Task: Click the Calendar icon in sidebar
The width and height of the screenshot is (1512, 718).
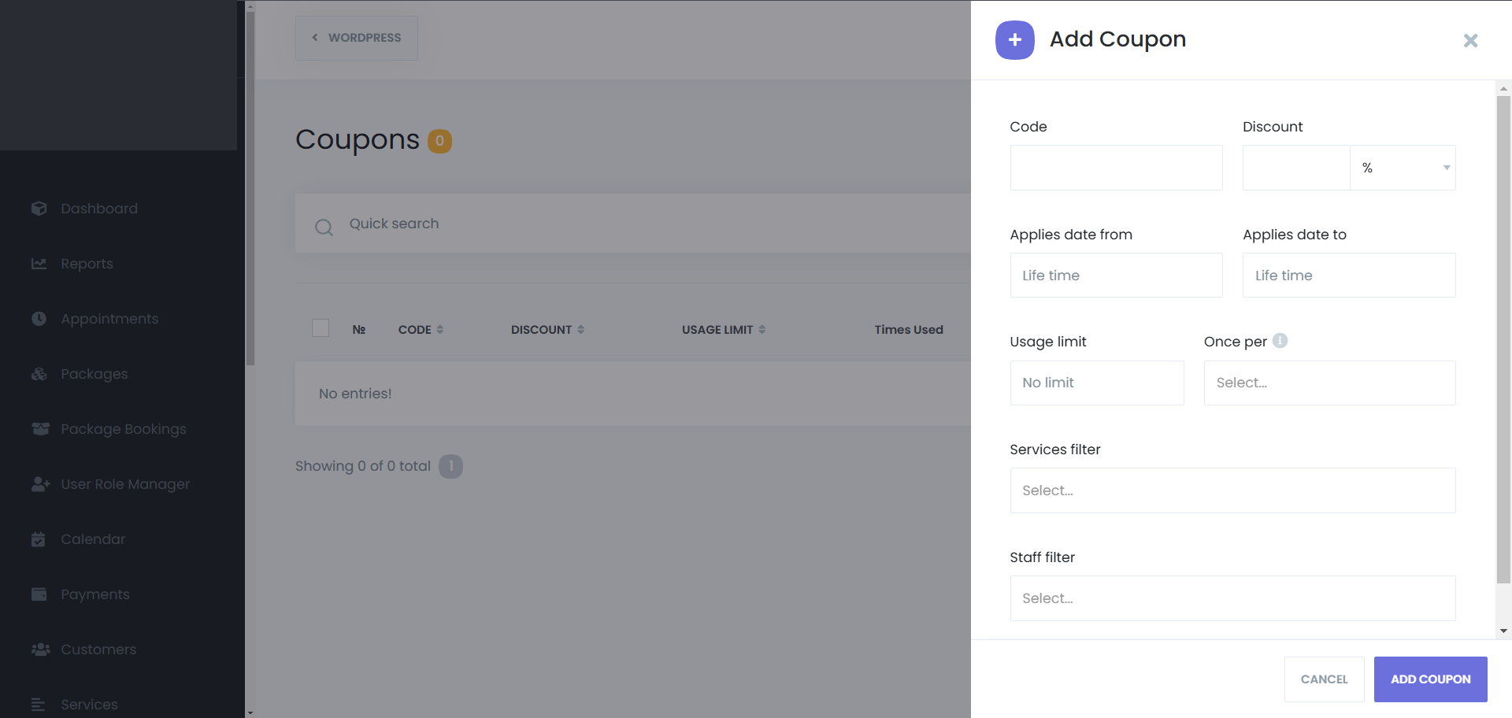Action: click(x=39, y=539)
